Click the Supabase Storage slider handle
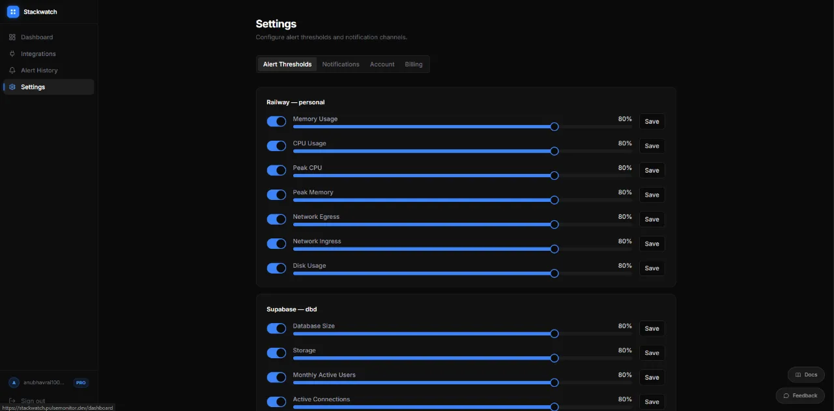834x411 pixels. tap(554, 358)
